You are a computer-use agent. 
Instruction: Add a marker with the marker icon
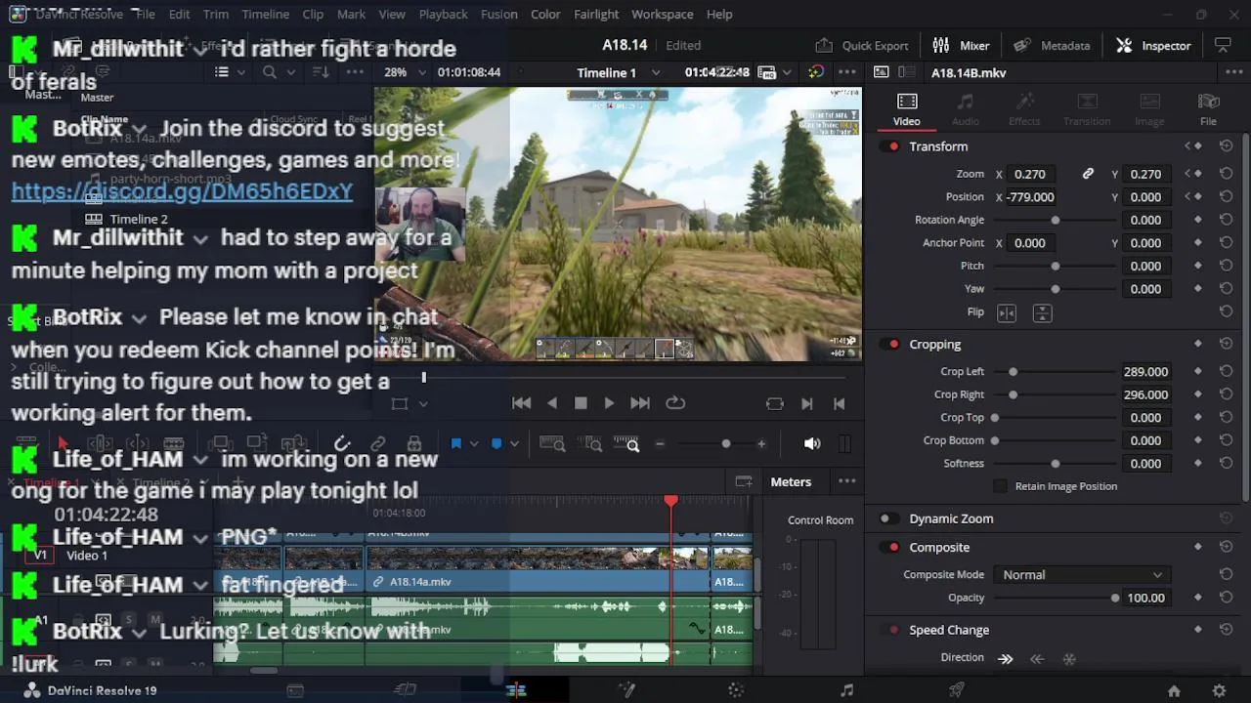click(496, 443)
